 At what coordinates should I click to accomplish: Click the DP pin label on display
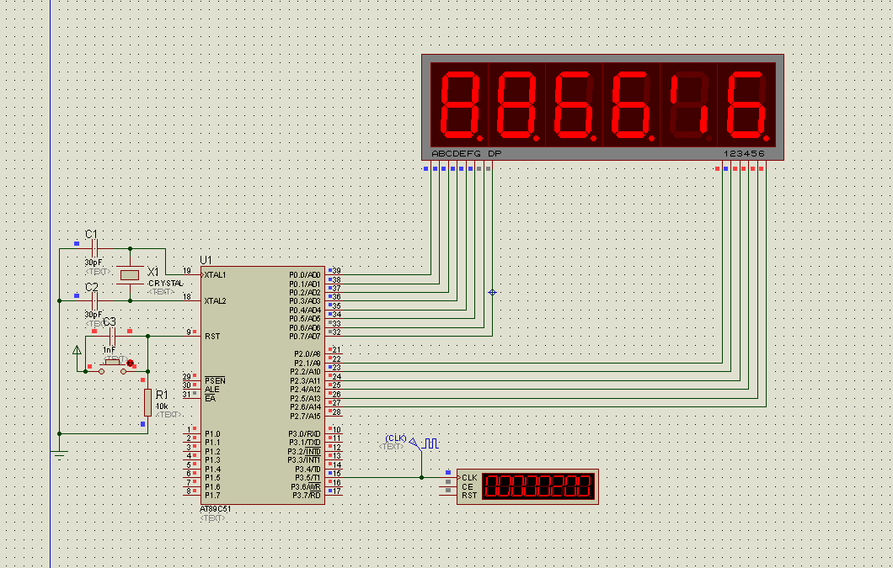(x=495, y=154)
